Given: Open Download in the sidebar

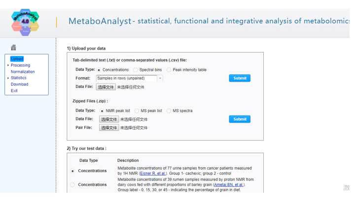Looking at the screenshot, I should click(x=20, y=84).
